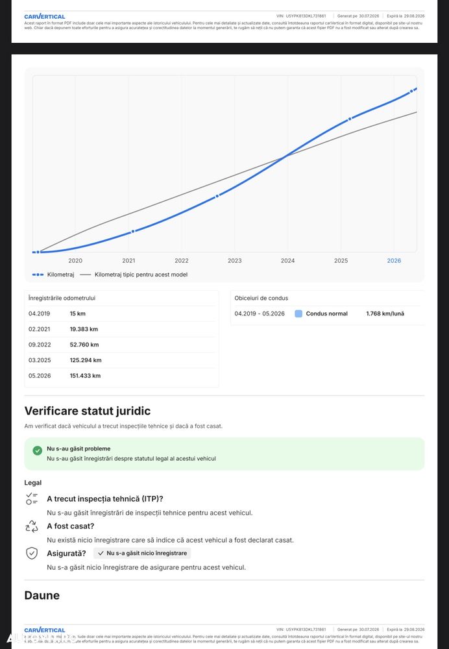Click the 2026 year label on chart axis
The image size is (449, 649).
(394, 261)
